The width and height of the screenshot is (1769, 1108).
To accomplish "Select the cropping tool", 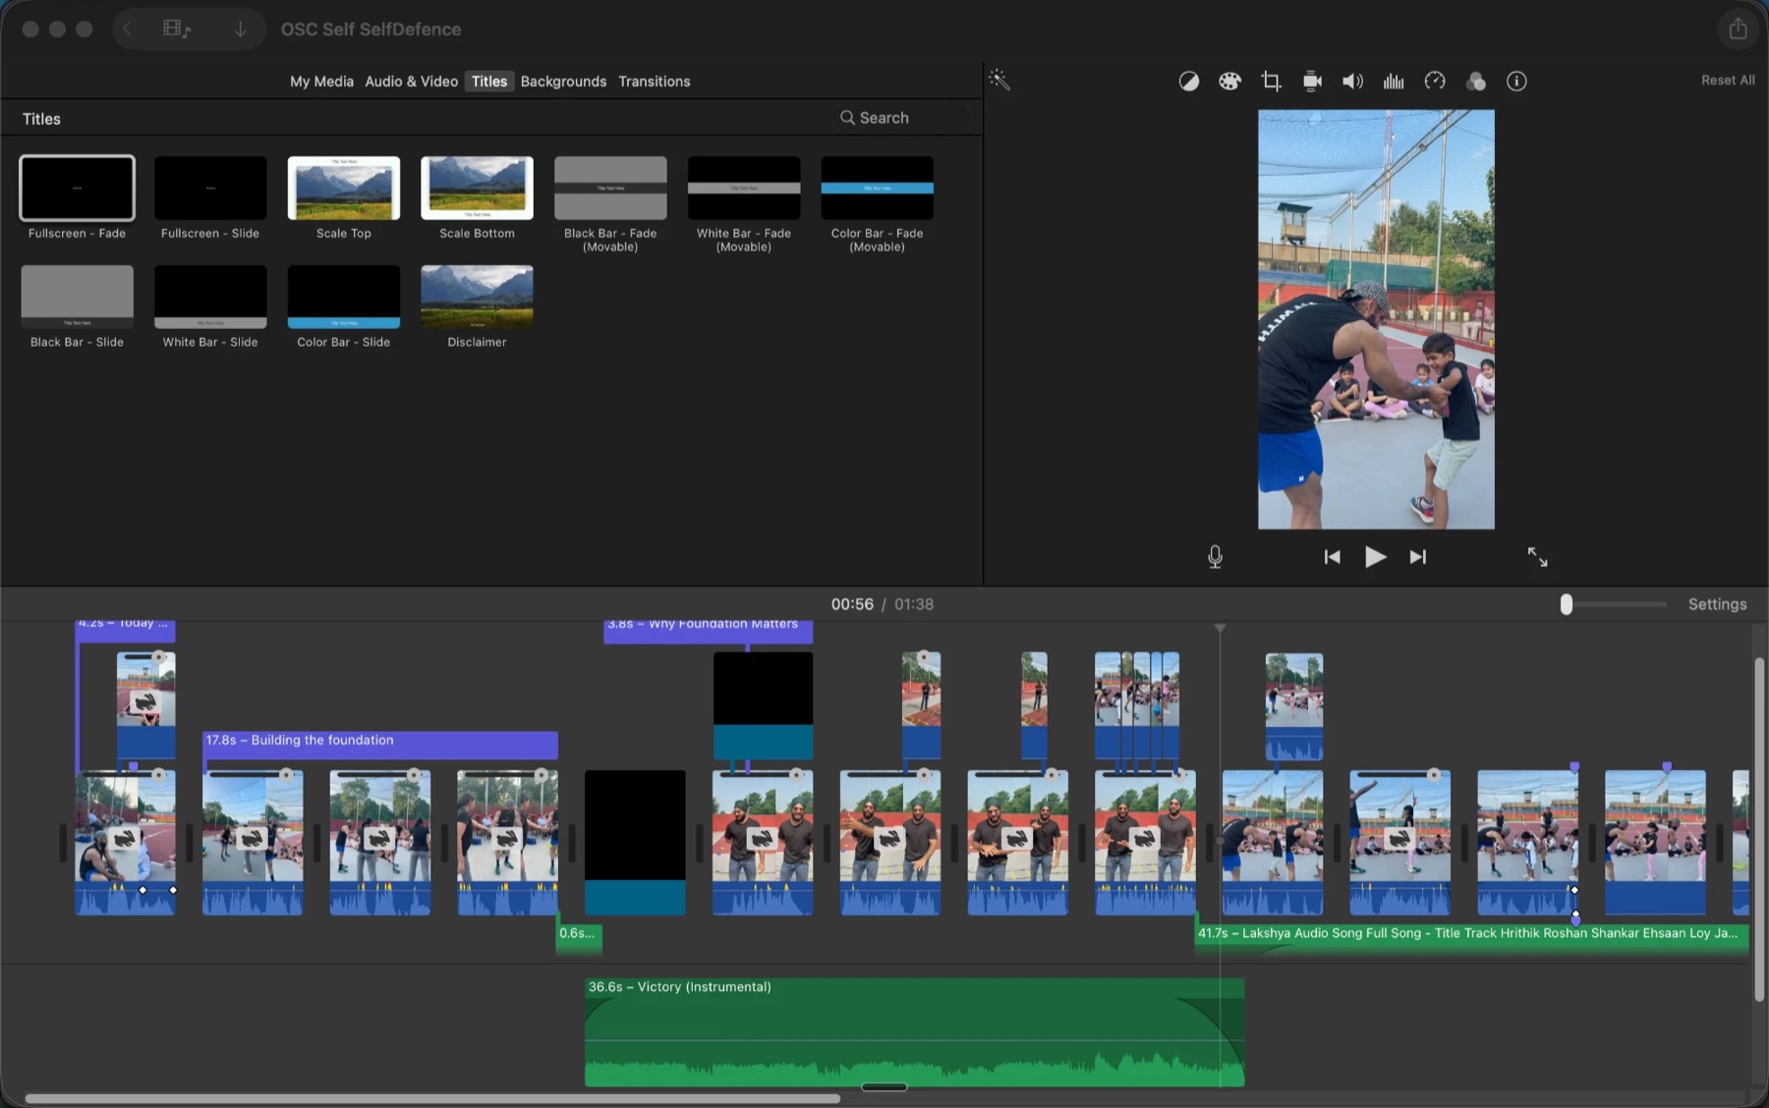I will point(1271,82).
